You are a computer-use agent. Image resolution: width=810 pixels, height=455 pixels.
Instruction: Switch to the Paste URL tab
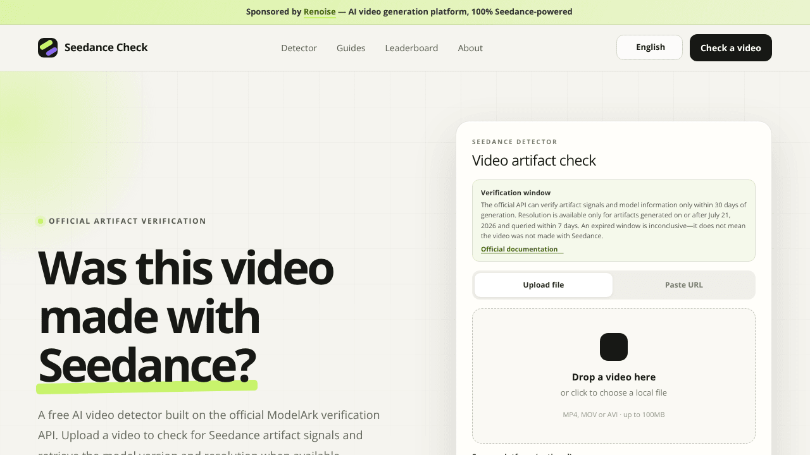[x=683, y=285]
